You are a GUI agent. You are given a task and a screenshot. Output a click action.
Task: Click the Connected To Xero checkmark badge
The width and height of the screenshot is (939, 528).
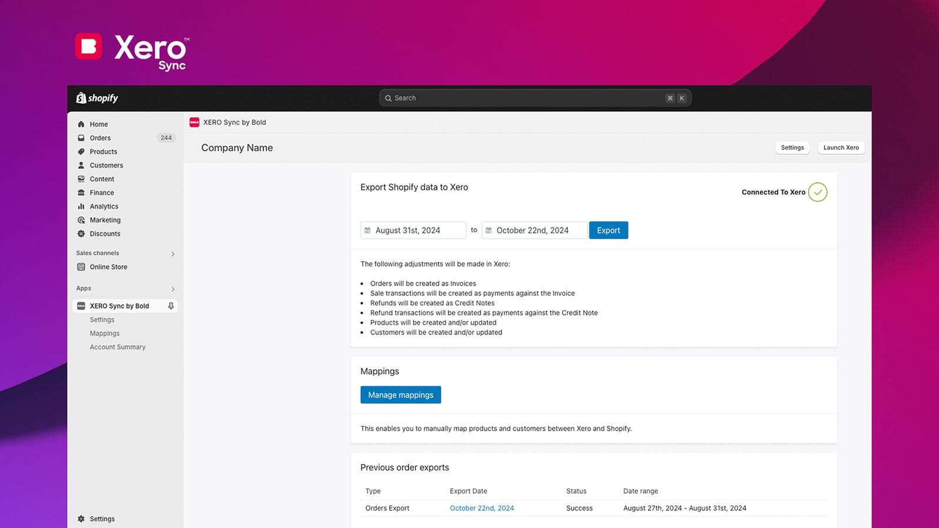(818, 192)
